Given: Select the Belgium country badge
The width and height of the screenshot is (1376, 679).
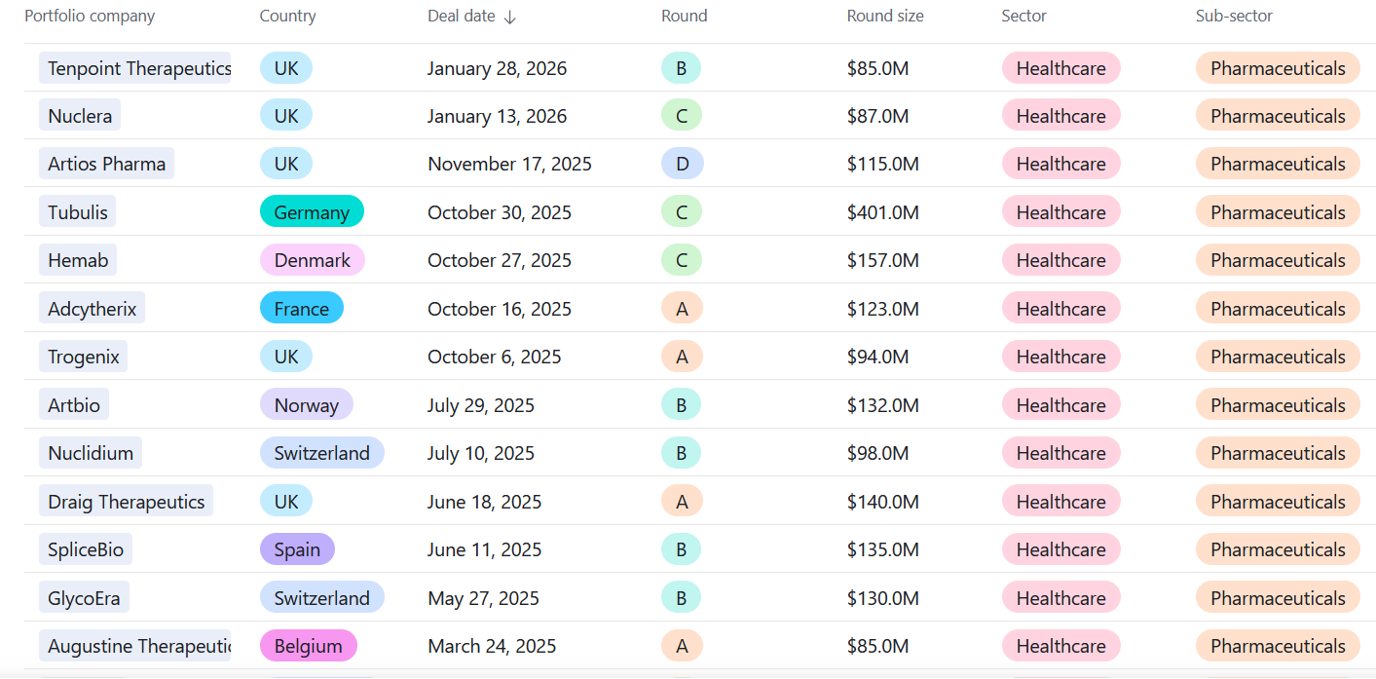Looking at the screenshot, I should (x=308, y=646).
